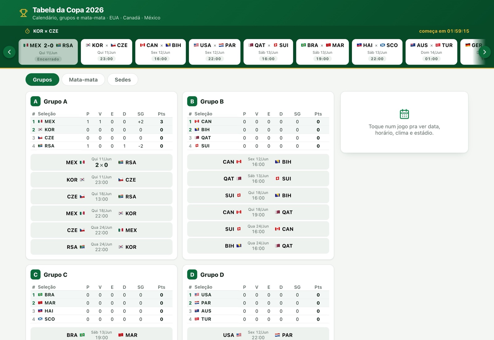Click Mexico flag in Grupo A standings
This screenshot has height=340, width=494.
(40, 121)
